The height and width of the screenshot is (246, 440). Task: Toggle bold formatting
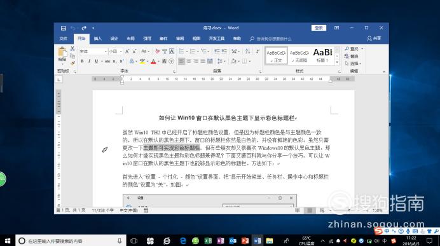[x=82, y=61]
